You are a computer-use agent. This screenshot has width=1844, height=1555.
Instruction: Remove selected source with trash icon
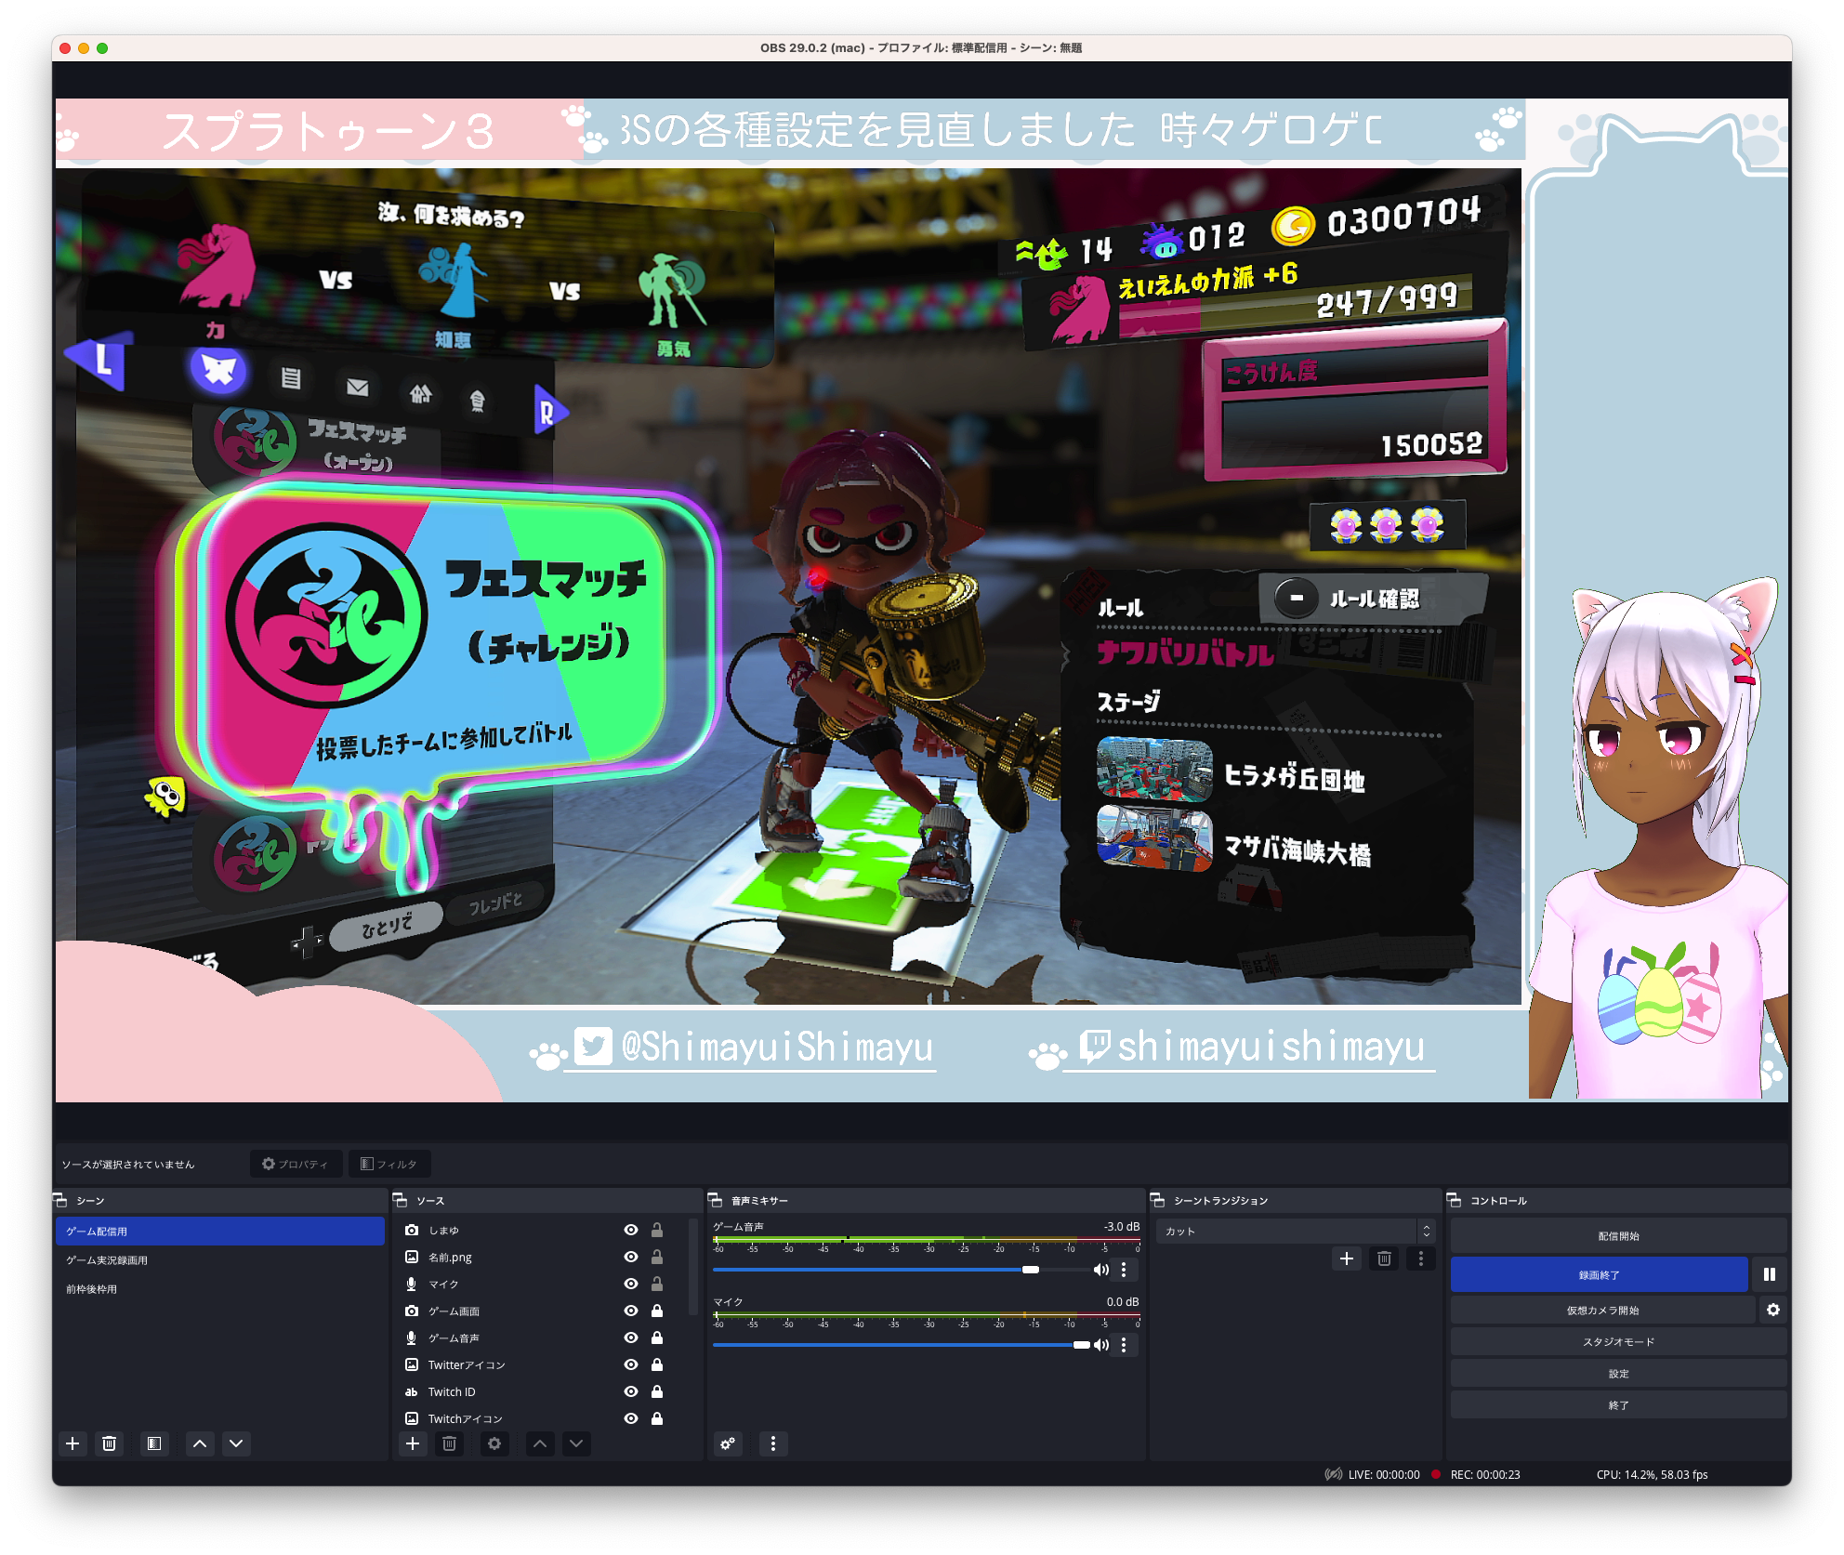(x=449, y=1443)
